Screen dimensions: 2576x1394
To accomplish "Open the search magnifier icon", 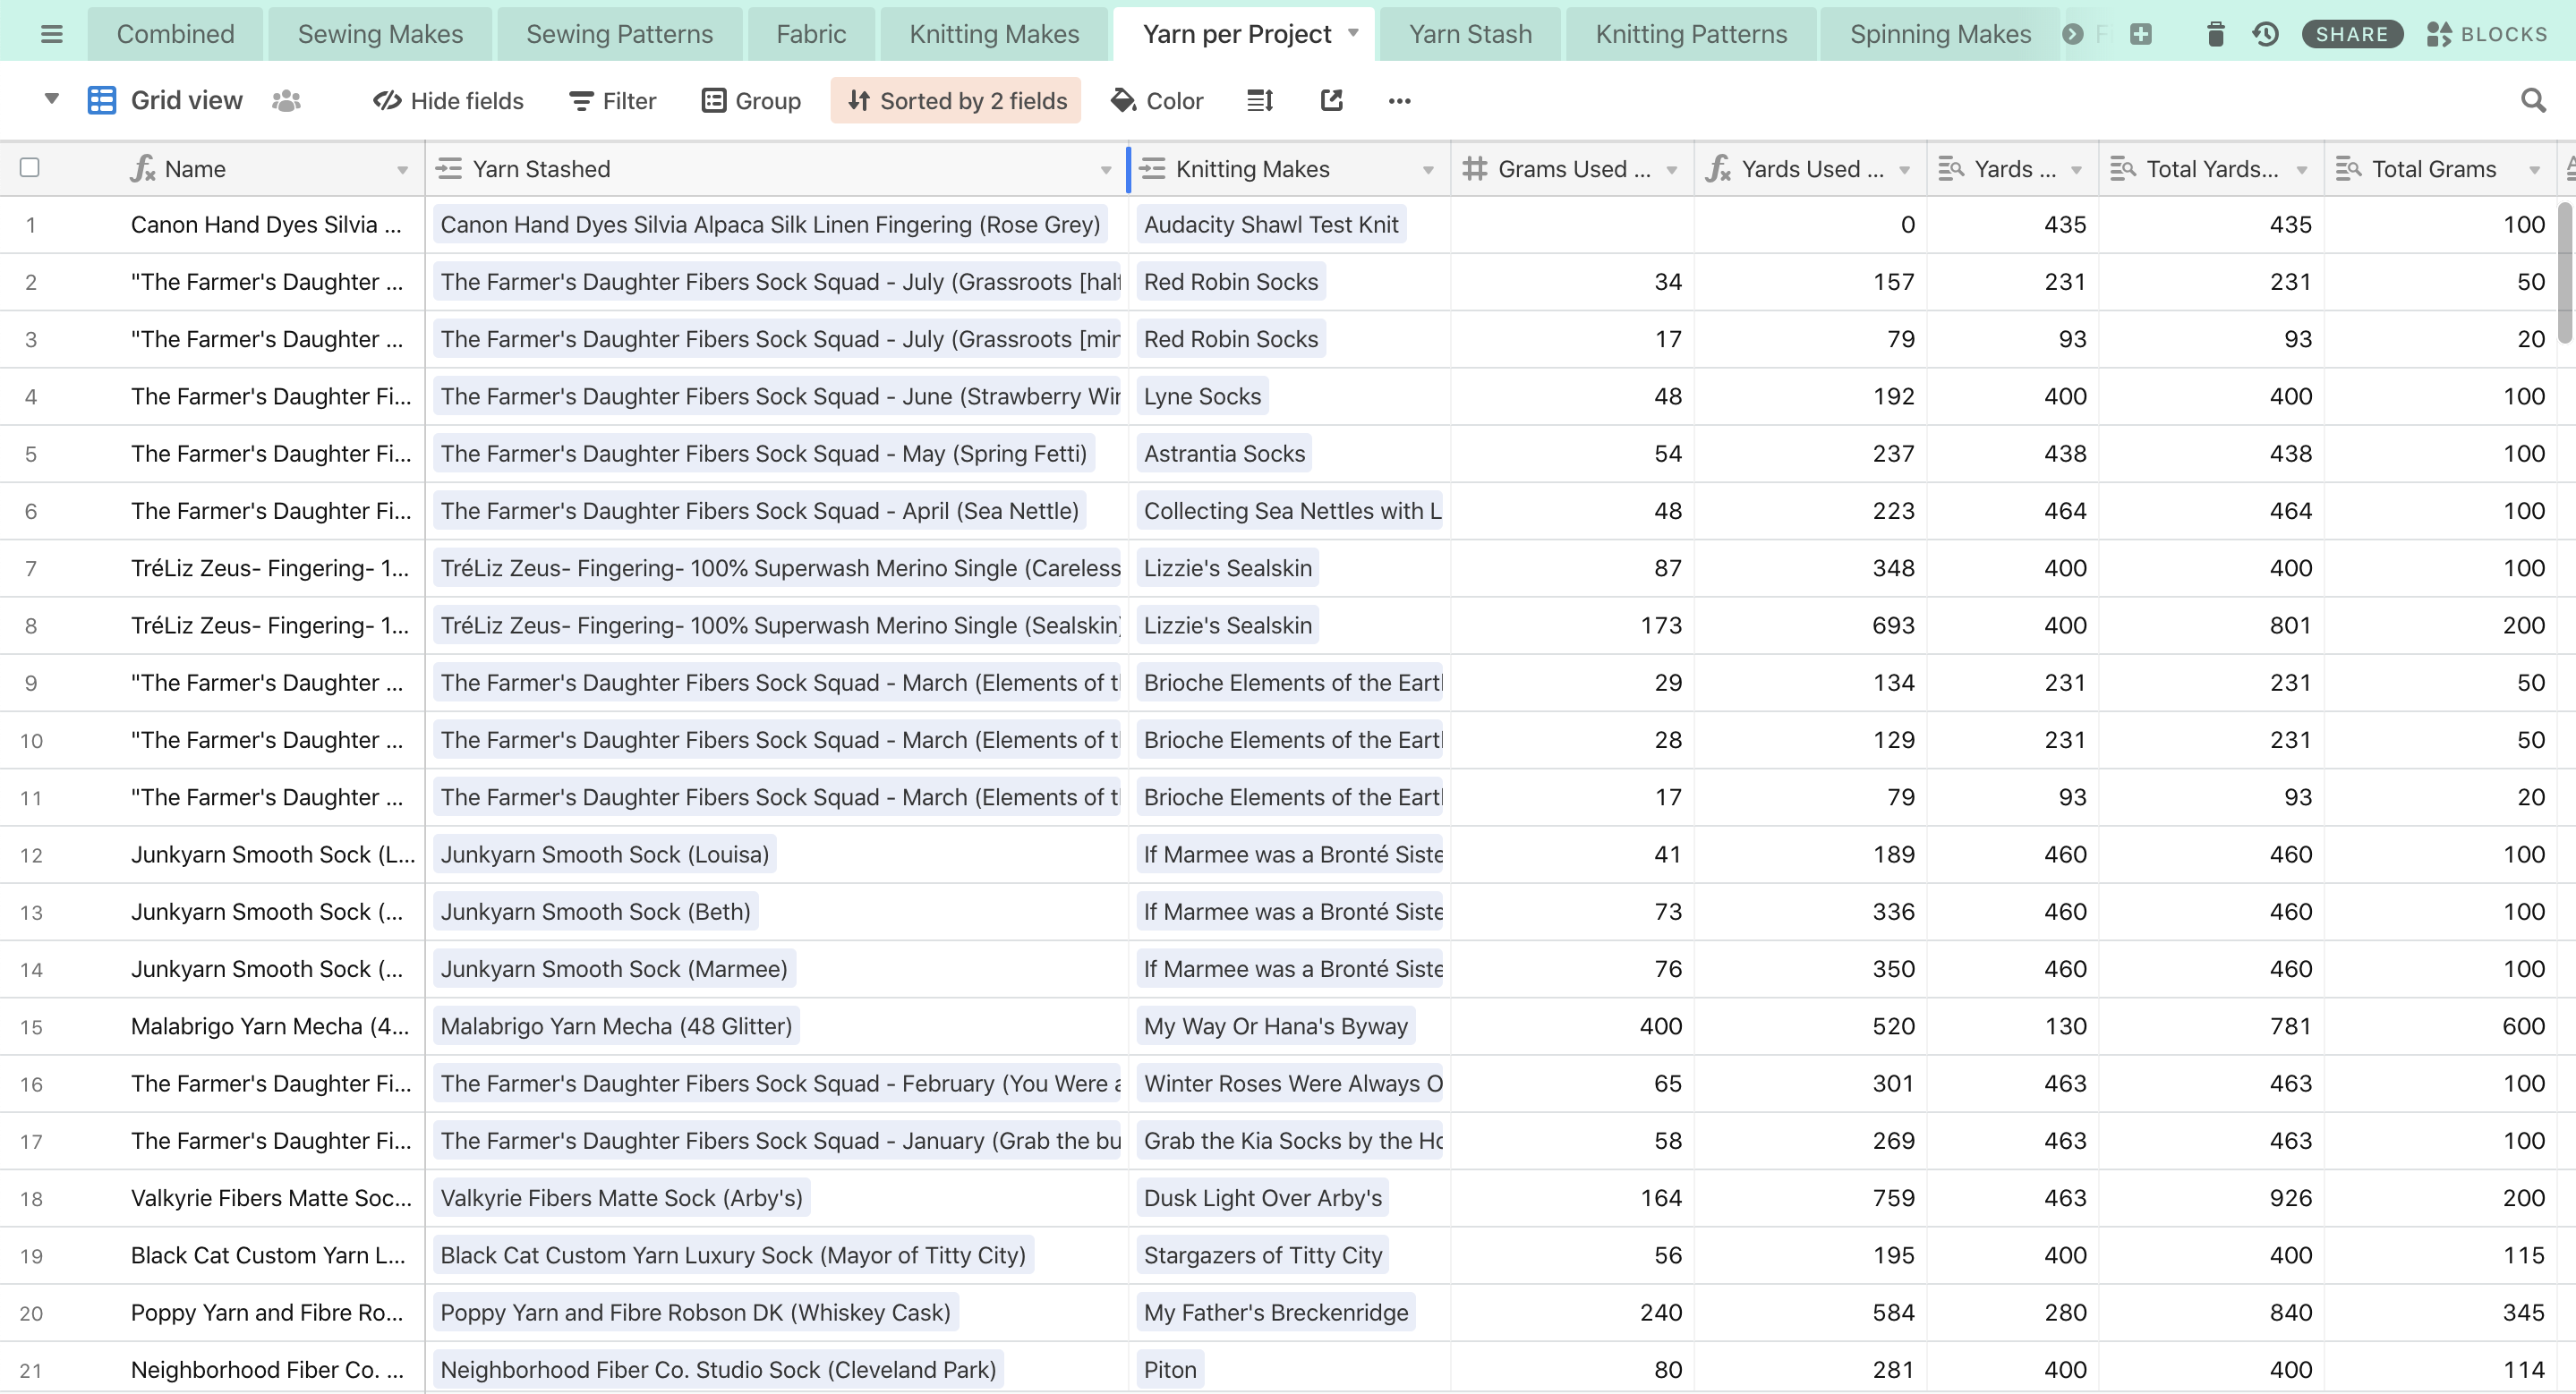I will 2533,100.
